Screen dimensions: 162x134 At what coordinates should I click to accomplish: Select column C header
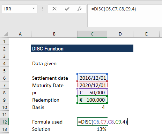92,34
